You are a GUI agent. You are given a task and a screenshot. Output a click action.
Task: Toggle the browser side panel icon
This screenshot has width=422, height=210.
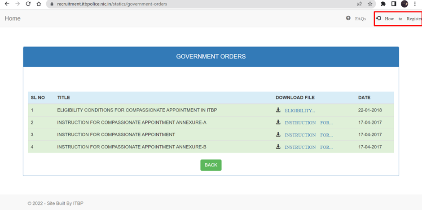point(394,4)
